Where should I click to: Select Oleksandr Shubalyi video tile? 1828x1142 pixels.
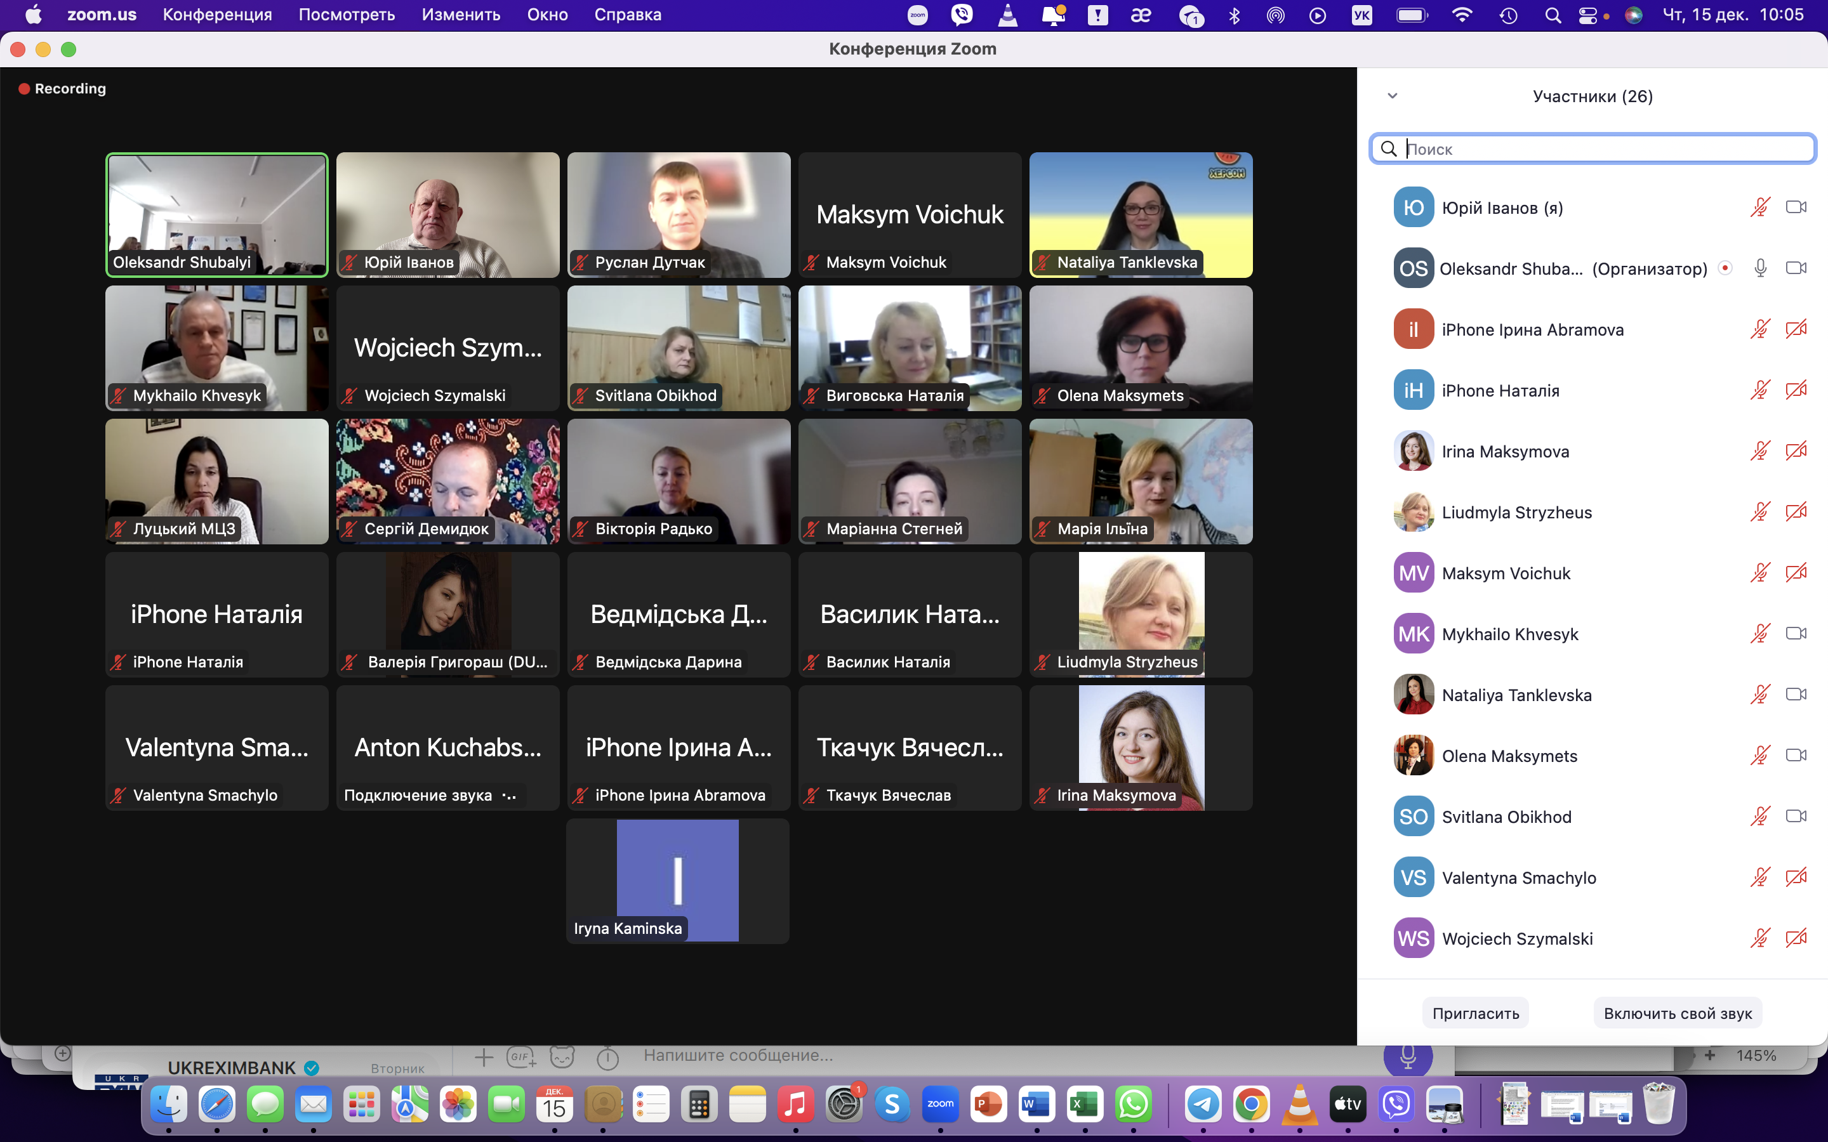217,215
